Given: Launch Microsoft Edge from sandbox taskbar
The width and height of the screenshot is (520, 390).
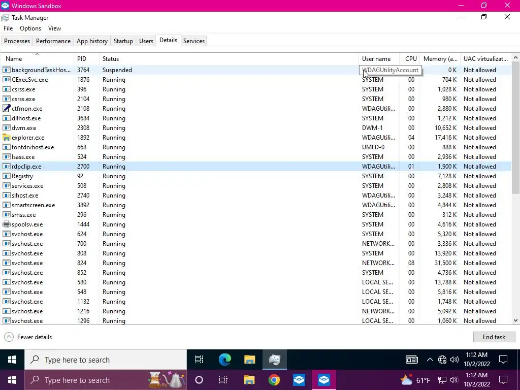Looking at the screenshot, I should tap(224, 360).
